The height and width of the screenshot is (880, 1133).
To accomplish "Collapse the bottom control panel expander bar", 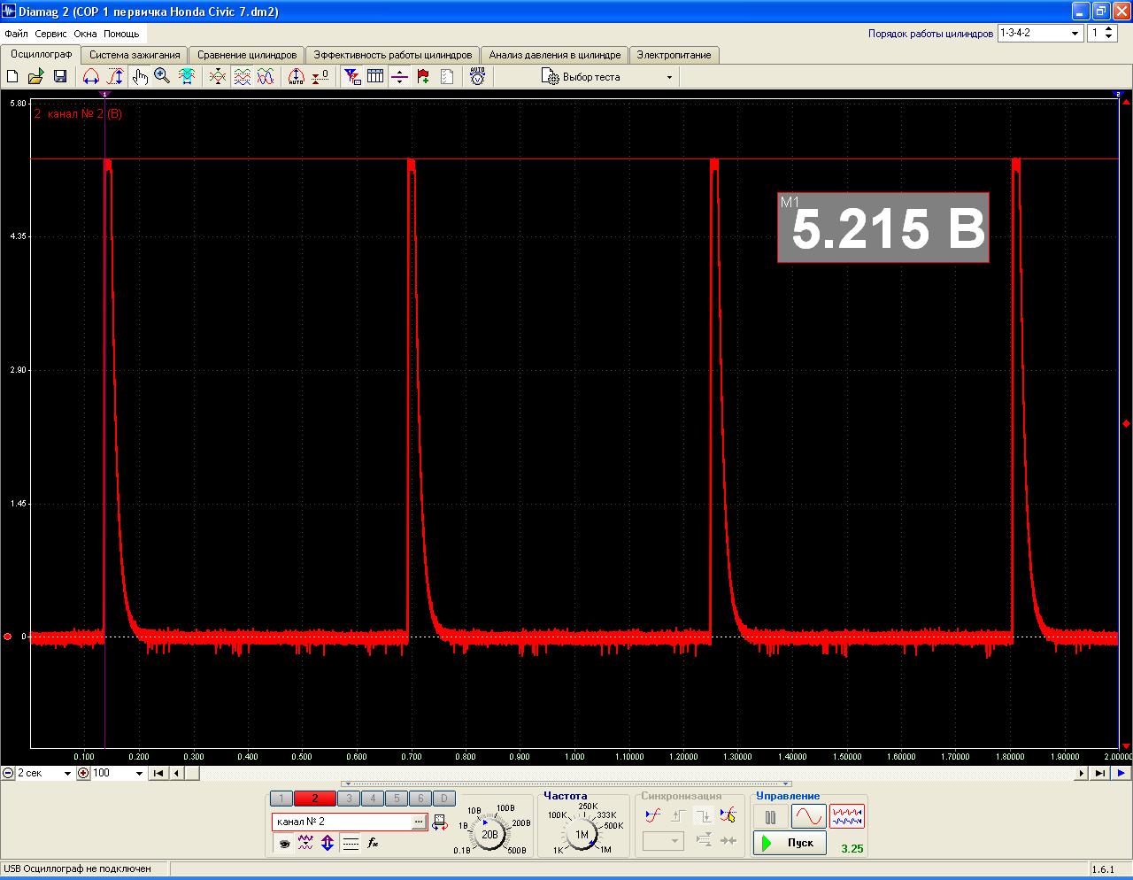I will 567,784.
